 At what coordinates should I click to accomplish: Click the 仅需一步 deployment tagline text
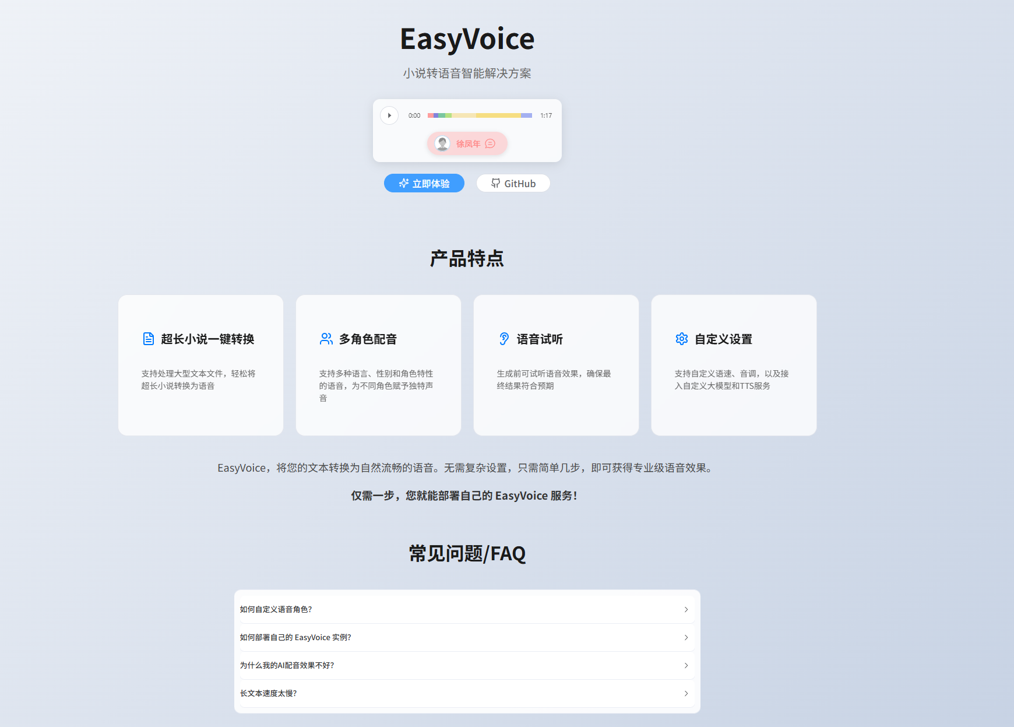(x=464, y=496)
